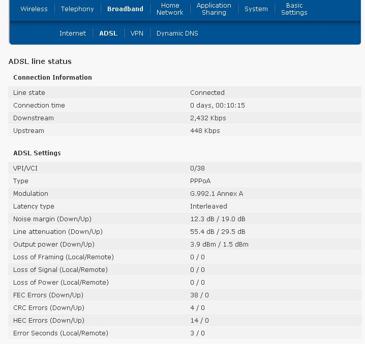Select the Broadband tab
The image size is (365, 344).
click(125, 9)
